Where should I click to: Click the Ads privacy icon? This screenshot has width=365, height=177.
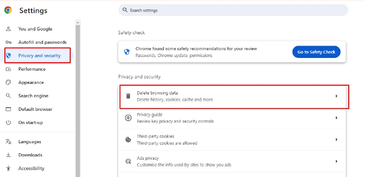128,161
